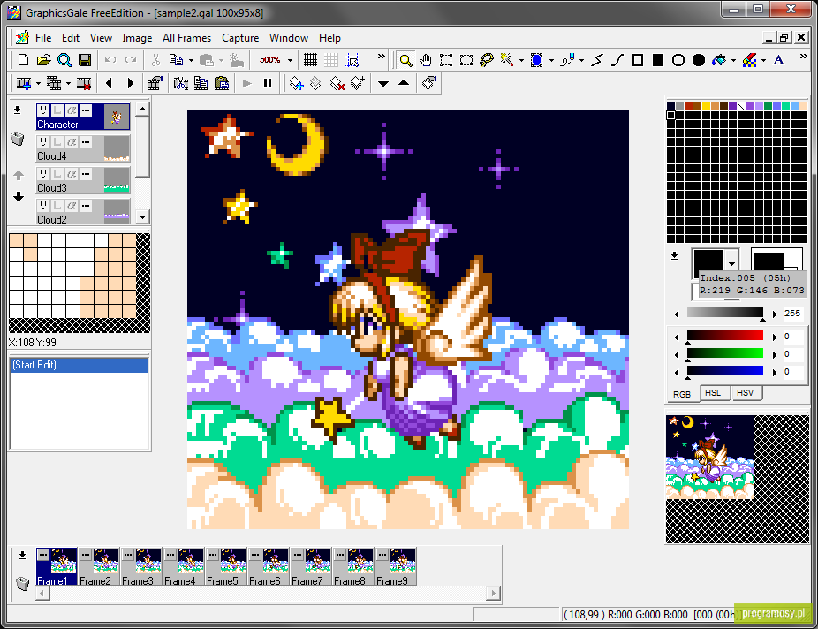Go to the next frame
Screen dimensions: 818x629
131,83
